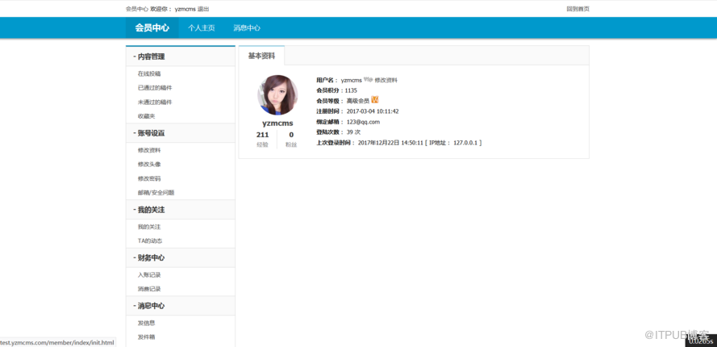This screenshot has height=347, width=717.
Task: Collapse the 账号设置 section
Action: click(x=181, y=133)
